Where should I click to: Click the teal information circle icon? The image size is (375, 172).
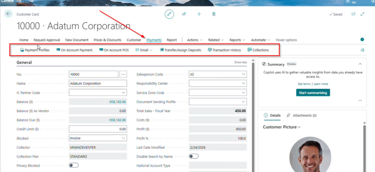362,39
